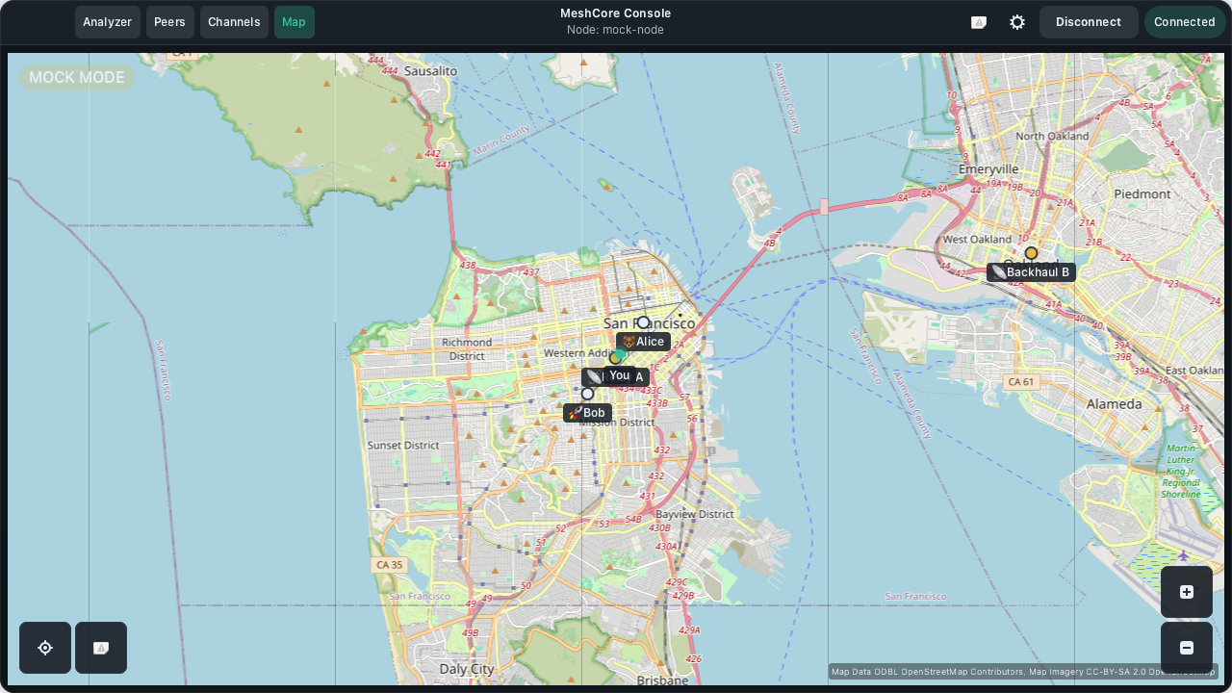Open the Bob node label
Screen dimensions: 1232x693
587,413
